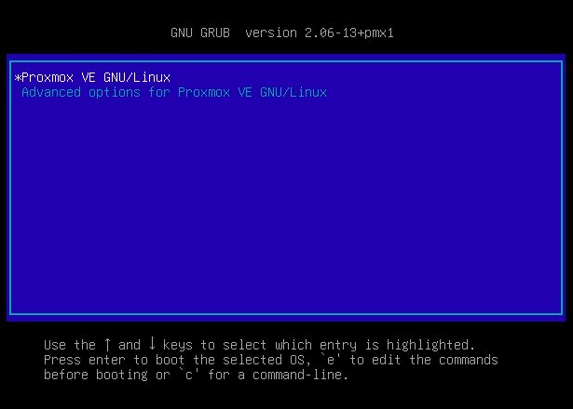Click empty blue area inside the boot menu box
Image resolution: width=573 pixels, height=409 pixels.
point(286,204)
